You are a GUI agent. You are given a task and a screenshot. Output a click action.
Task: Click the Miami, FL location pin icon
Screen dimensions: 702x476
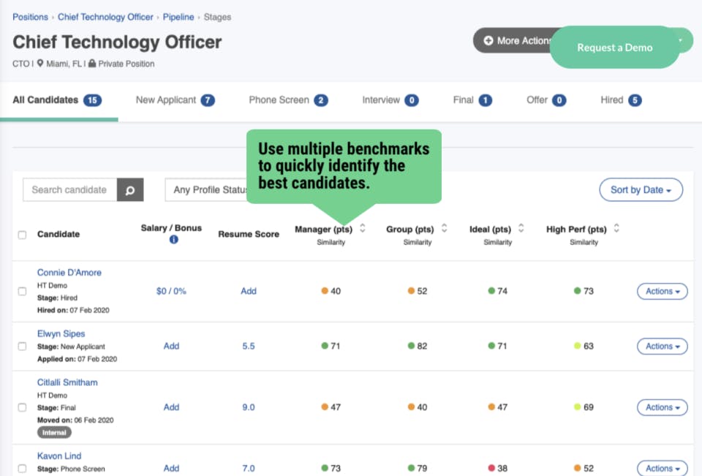coord(40,64)
